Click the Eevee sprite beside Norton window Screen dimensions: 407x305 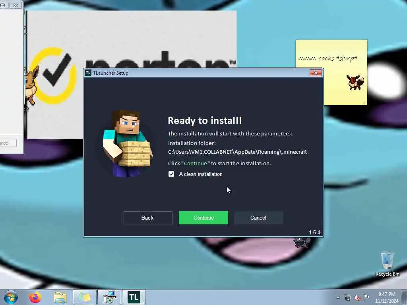32,85
